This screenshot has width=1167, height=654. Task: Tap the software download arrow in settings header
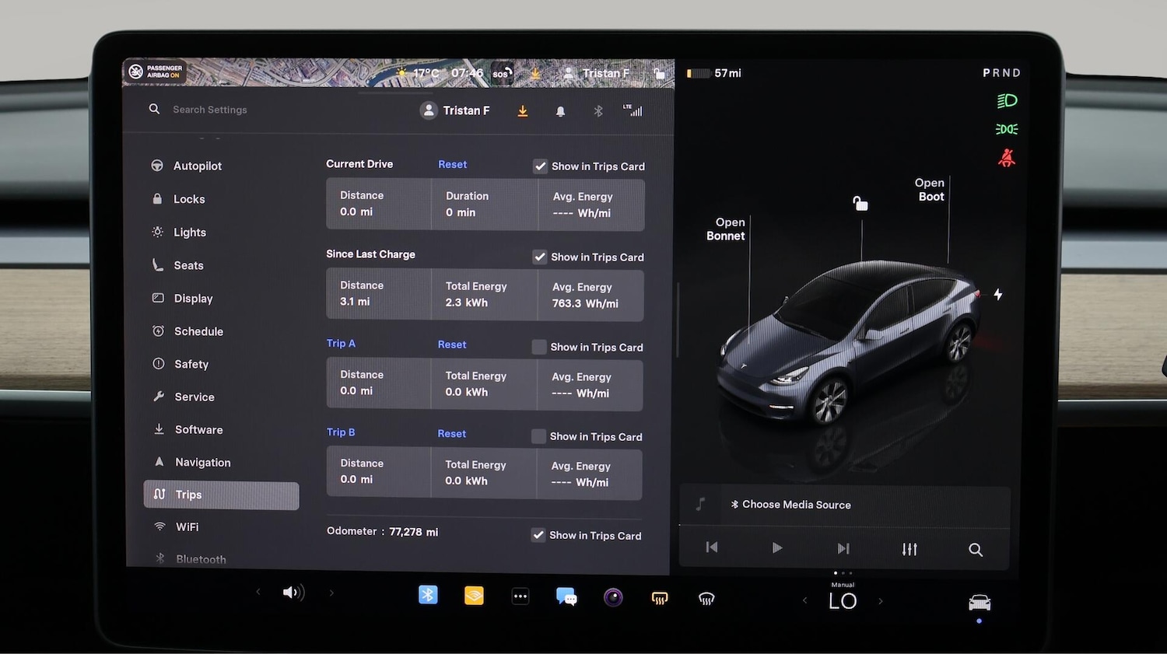pos(523,111)
